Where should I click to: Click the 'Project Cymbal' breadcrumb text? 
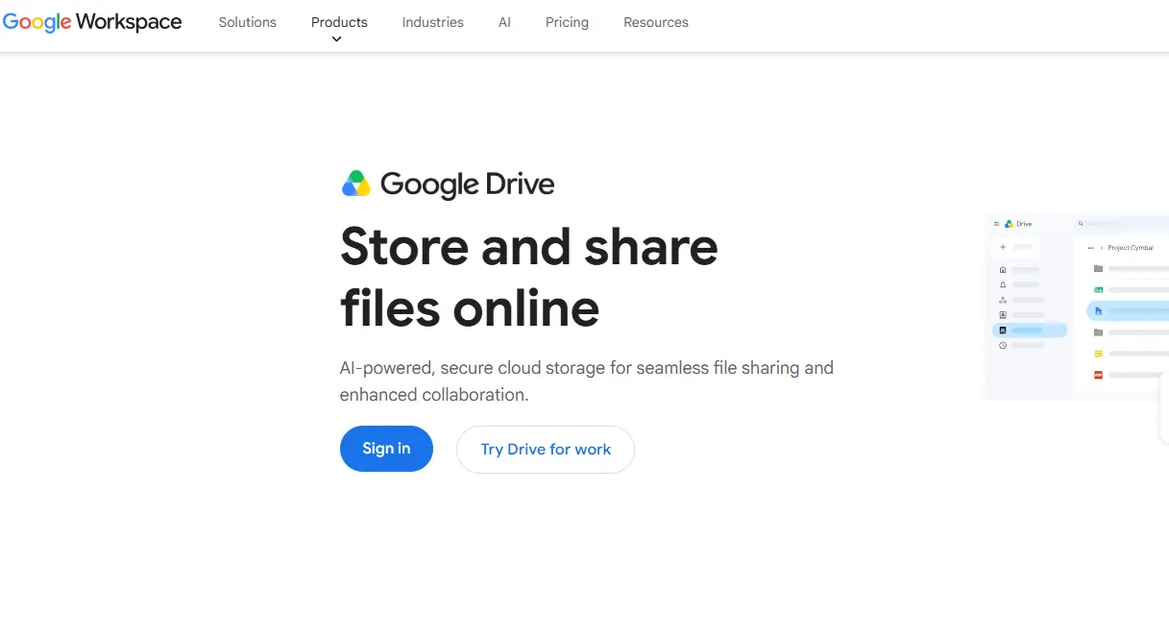point(1131,248)
